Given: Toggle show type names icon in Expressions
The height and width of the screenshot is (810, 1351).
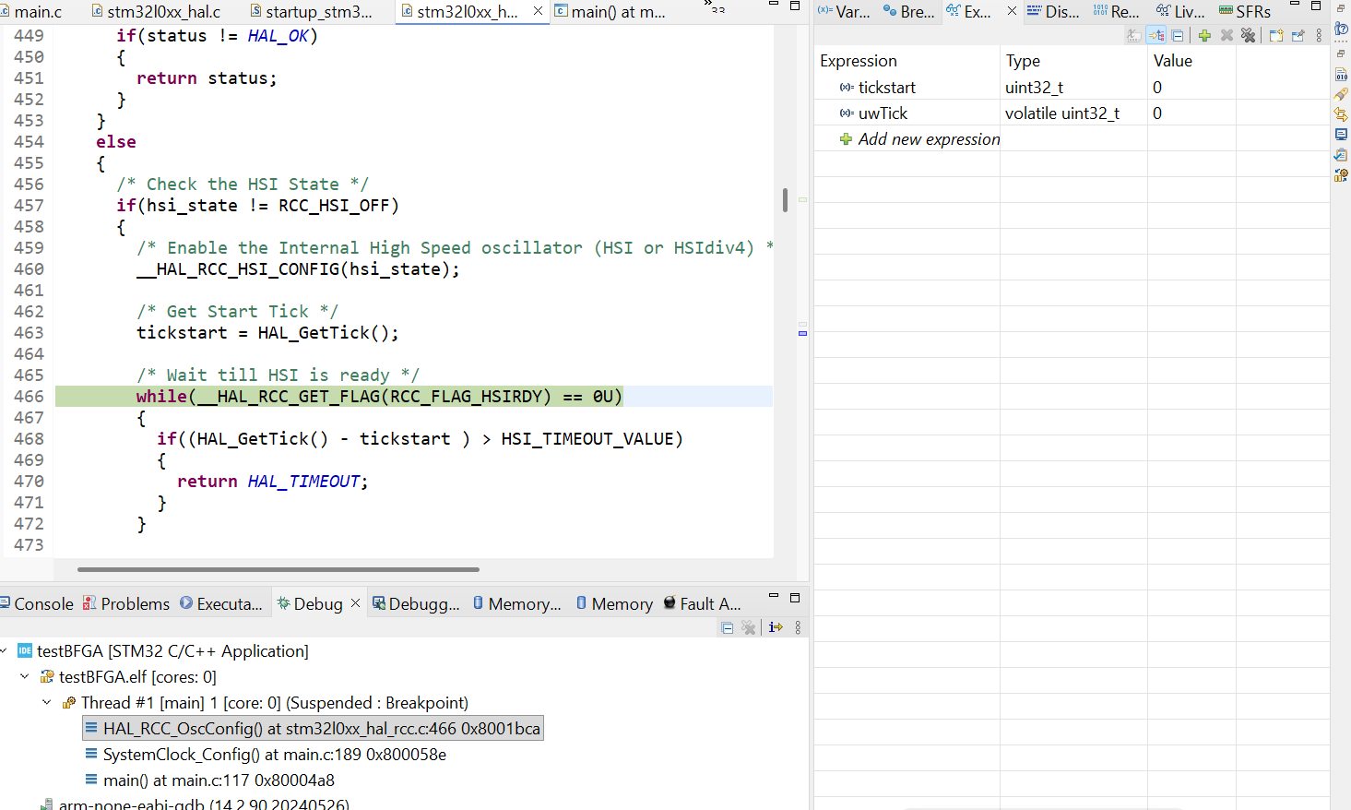Looking at the screenshot, I should click(x=1133, y=35).
